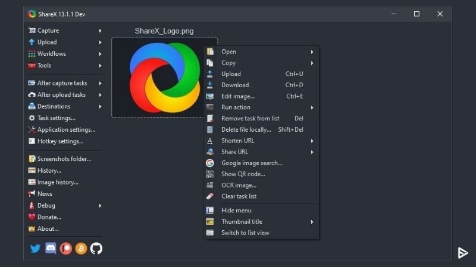Click the Clear task list eraser icon

(x=210, y=196)
